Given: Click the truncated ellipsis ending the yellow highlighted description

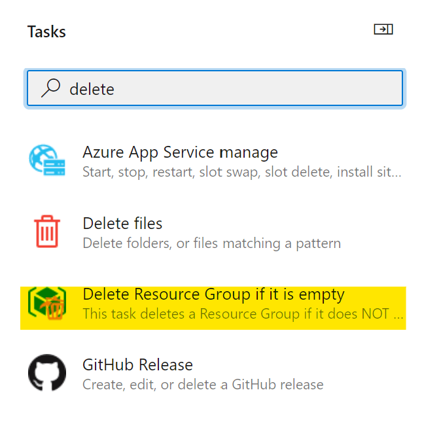Looking at the screenshot, I should pos(399,315).
